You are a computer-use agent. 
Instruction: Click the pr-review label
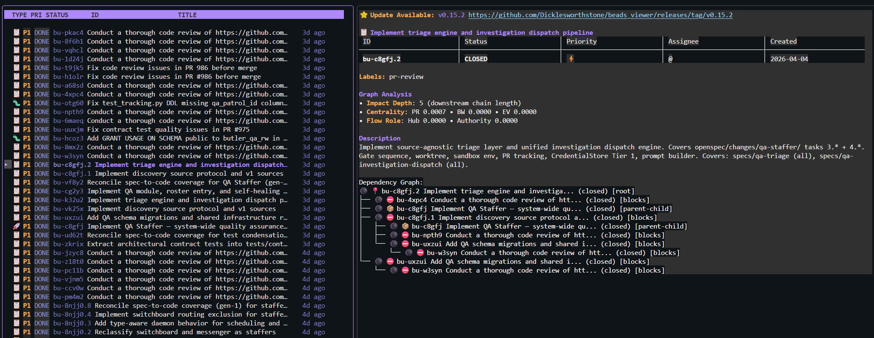[x=406, y=77]
